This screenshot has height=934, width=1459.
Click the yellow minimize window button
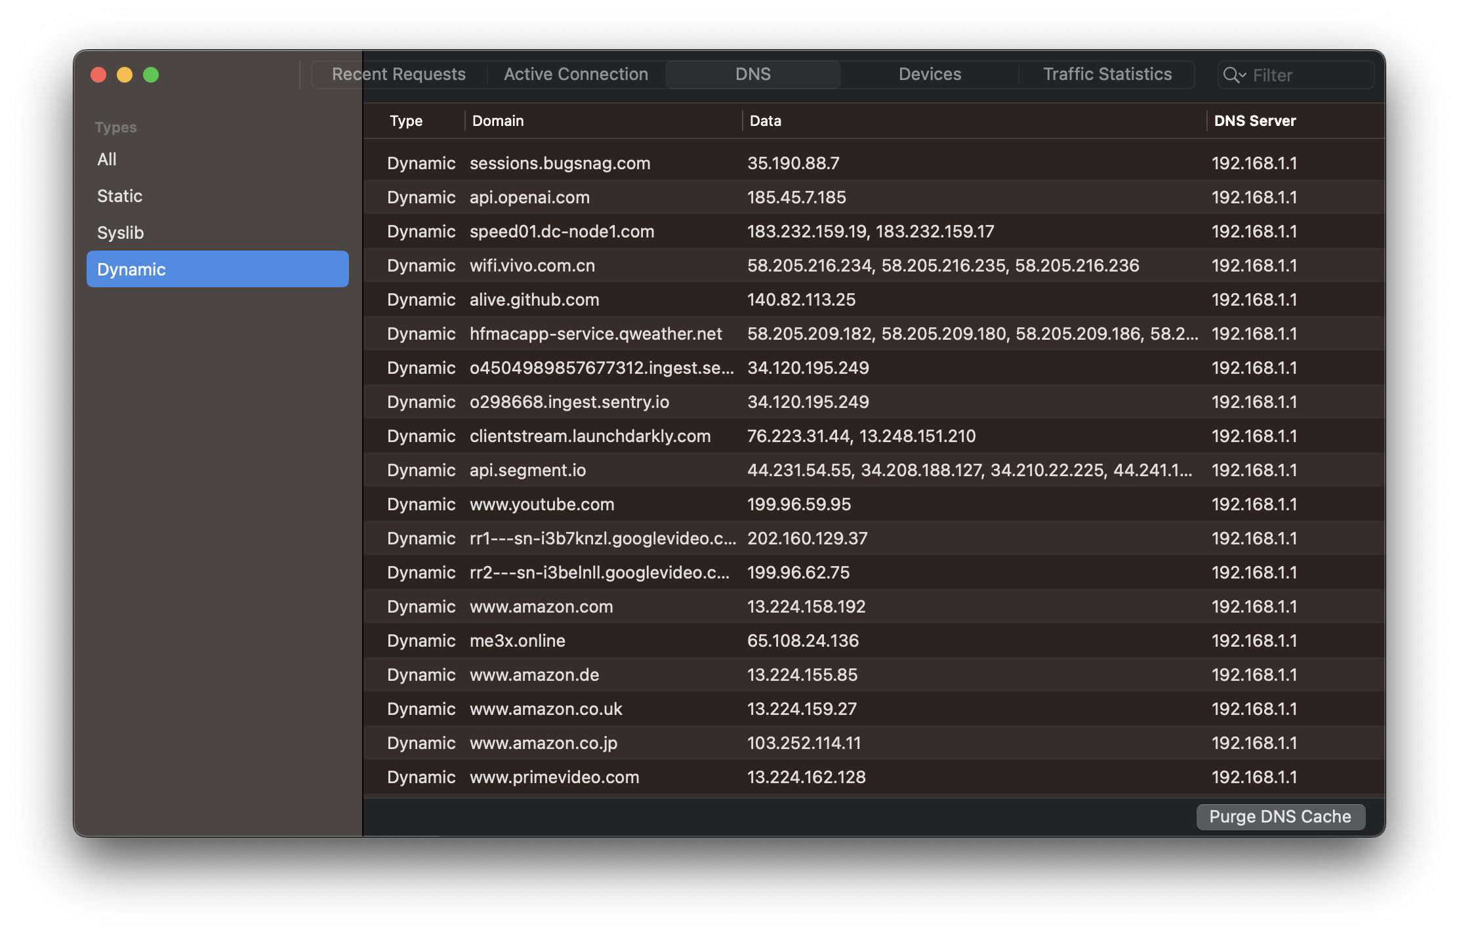click(x=125, y=75)
